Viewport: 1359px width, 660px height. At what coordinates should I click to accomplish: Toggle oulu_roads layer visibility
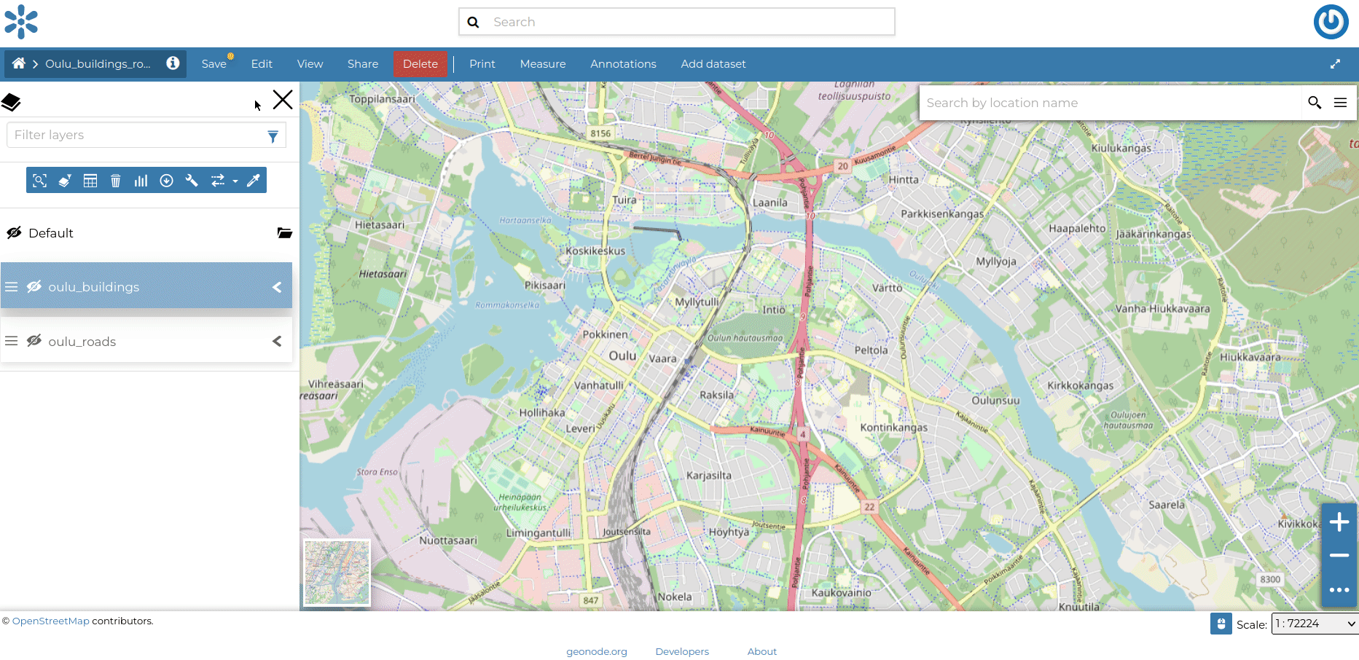click(34, 341)
